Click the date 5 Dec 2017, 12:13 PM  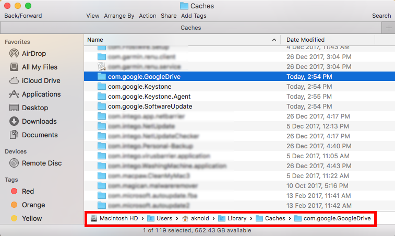[x=318, y=126]
